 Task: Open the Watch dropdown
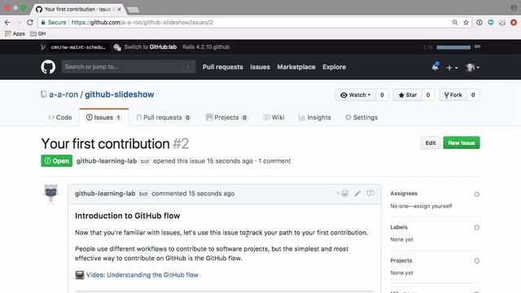356,95
